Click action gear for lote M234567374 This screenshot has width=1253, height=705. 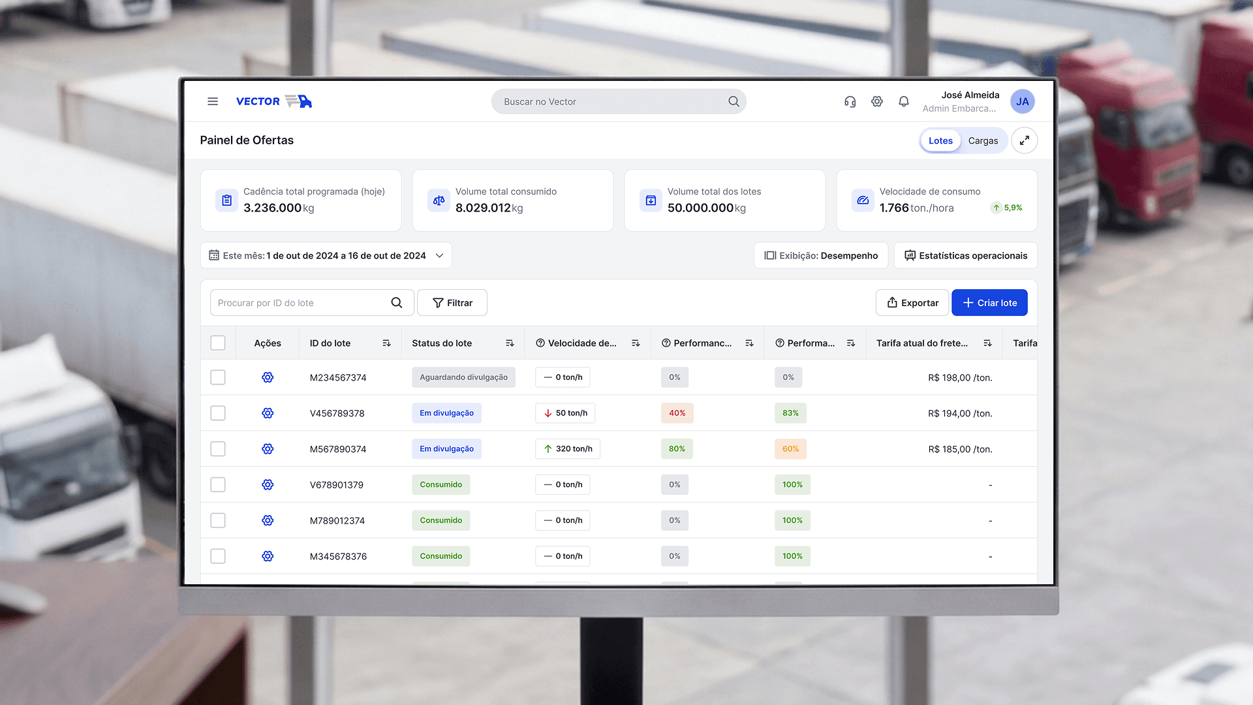(x=268, y=377)
